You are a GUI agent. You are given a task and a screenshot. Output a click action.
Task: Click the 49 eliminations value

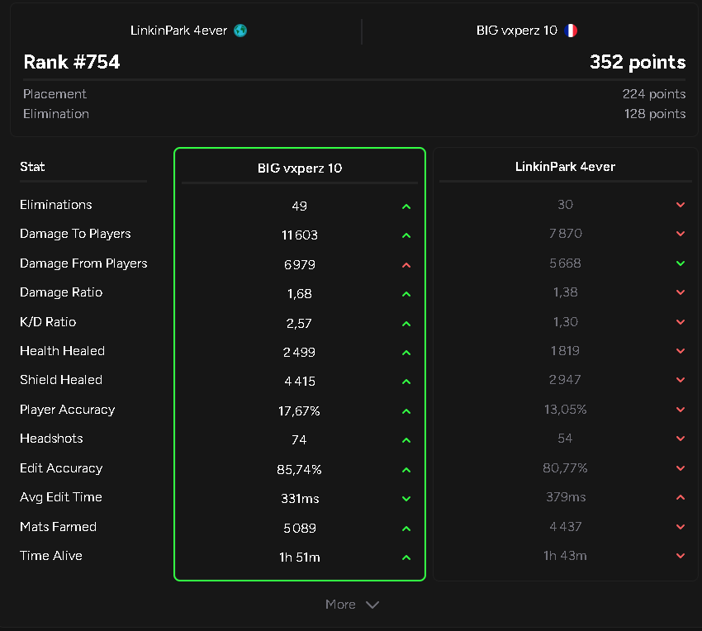coord(300,206)
